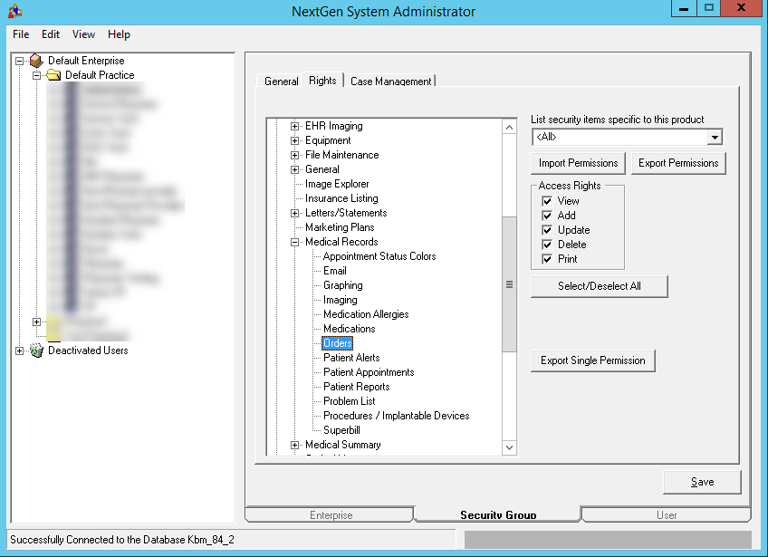The height and width of the screenshot is (557, 768).
Task: Select the Medications rights item
Action: tap(350, 329)
